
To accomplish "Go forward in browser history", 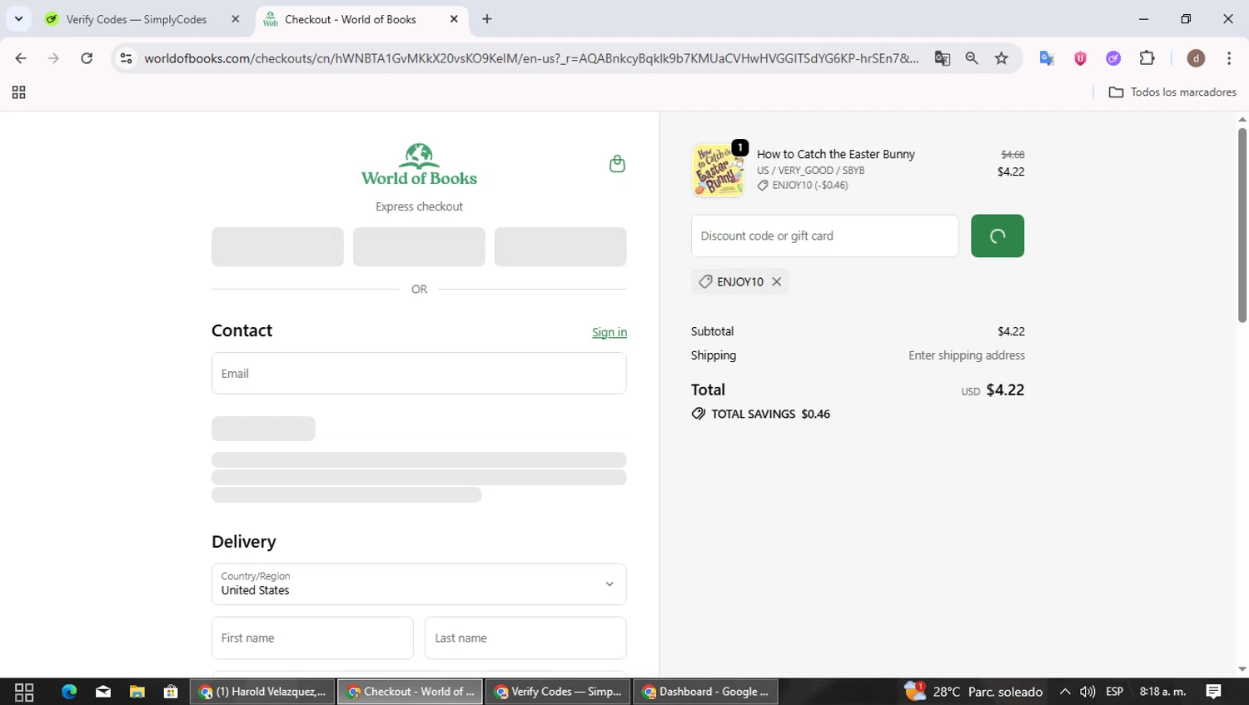I will coord(53,58).
